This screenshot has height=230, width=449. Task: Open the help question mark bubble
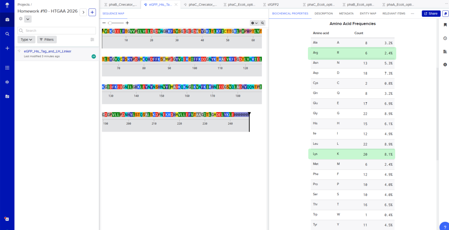click(444, 226)
